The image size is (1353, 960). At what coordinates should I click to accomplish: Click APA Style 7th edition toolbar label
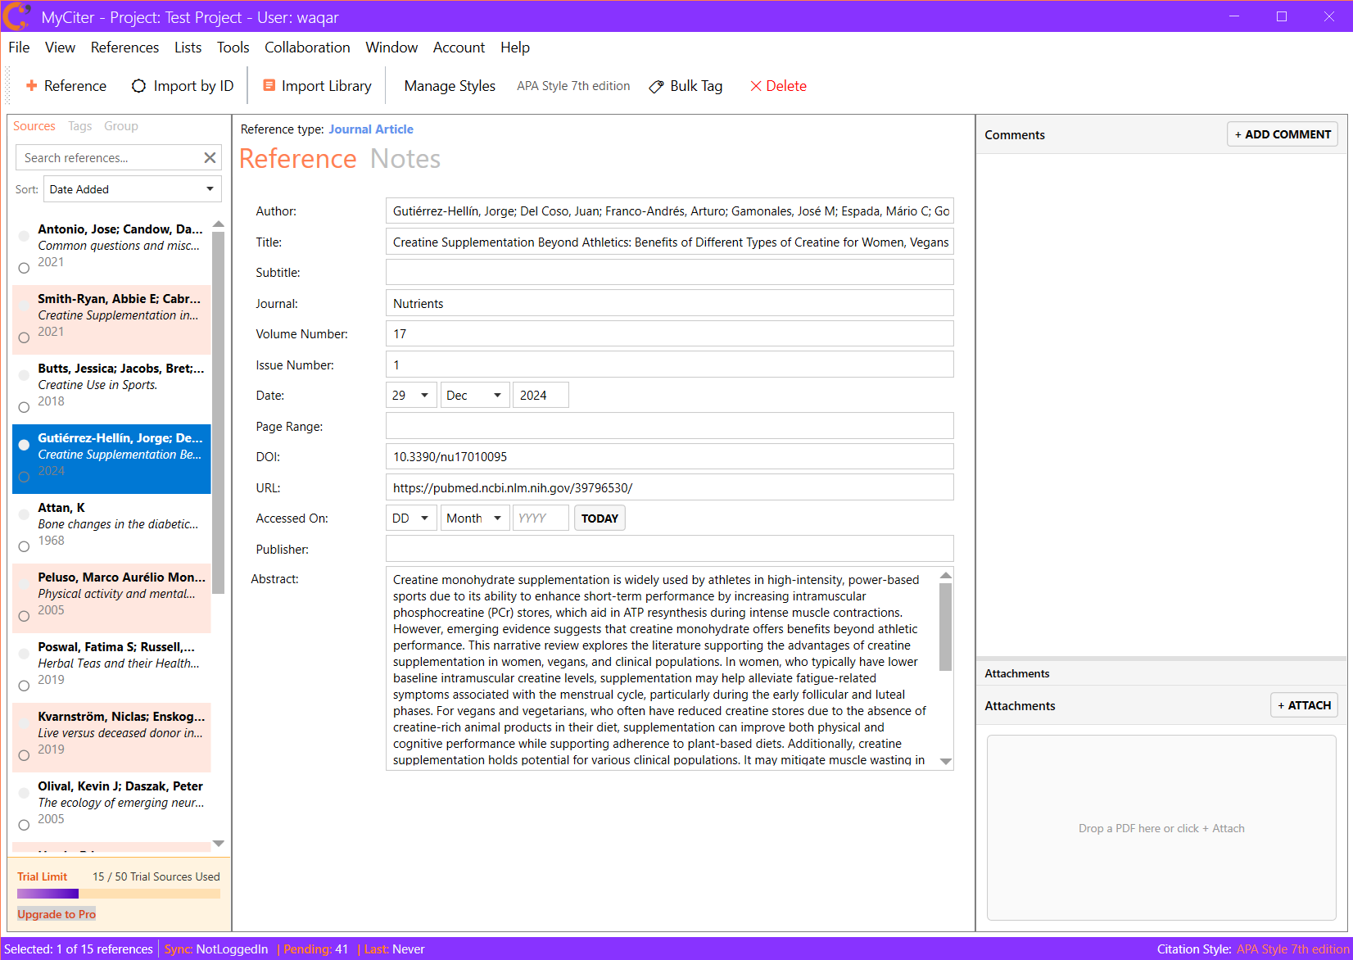tap(573, 86)
